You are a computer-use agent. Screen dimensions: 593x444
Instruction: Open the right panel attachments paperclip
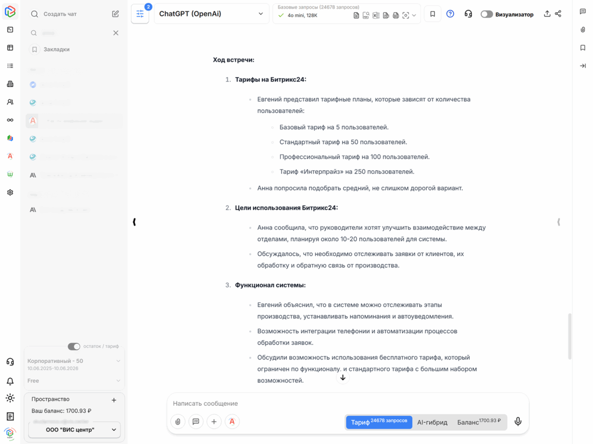(583, 29)
